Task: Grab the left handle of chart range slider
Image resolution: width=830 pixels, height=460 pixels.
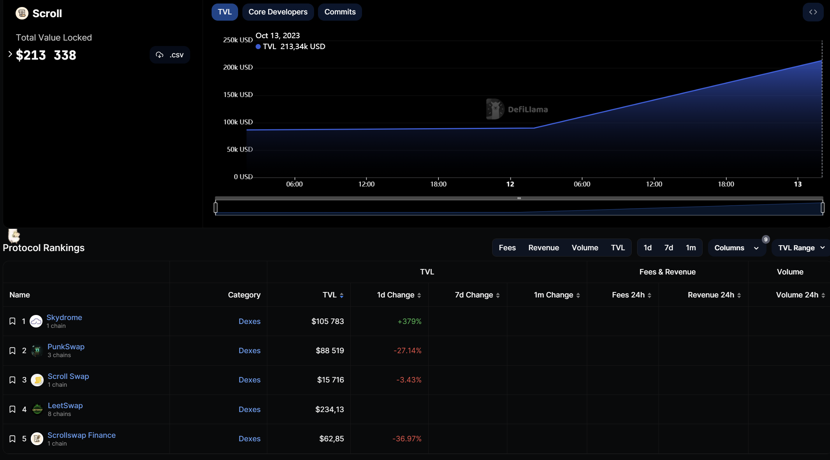Action: [215, 207]
